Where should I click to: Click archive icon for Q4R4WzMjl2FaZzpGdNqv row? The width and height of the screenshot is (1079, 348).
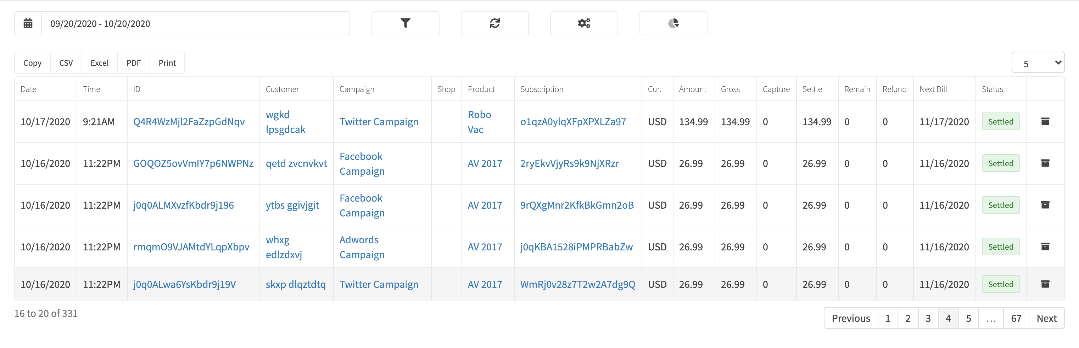pyautogui.click(x=1045, y=122)
